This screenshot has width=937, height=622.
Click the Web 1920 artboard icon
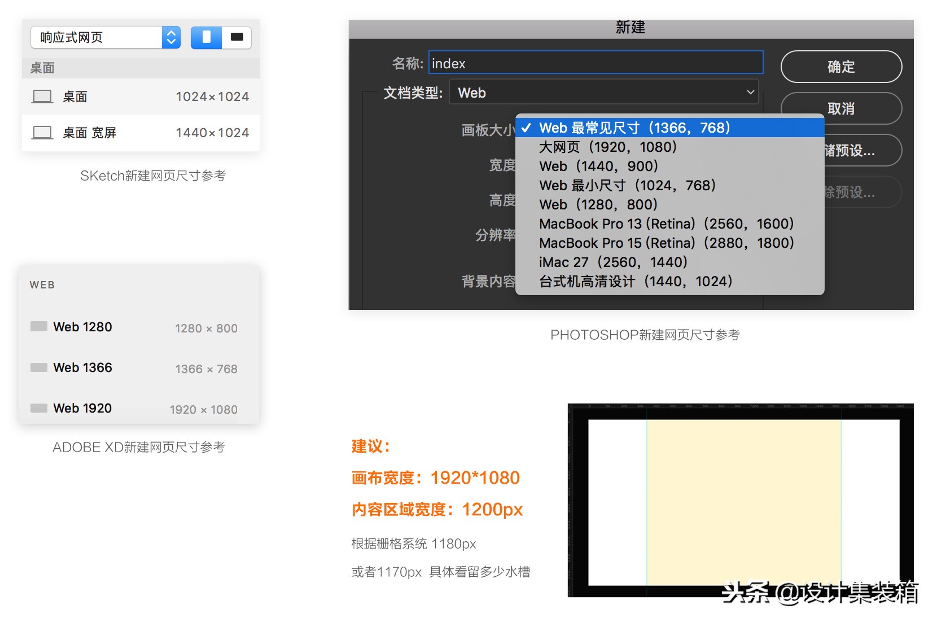coord(39,408)
